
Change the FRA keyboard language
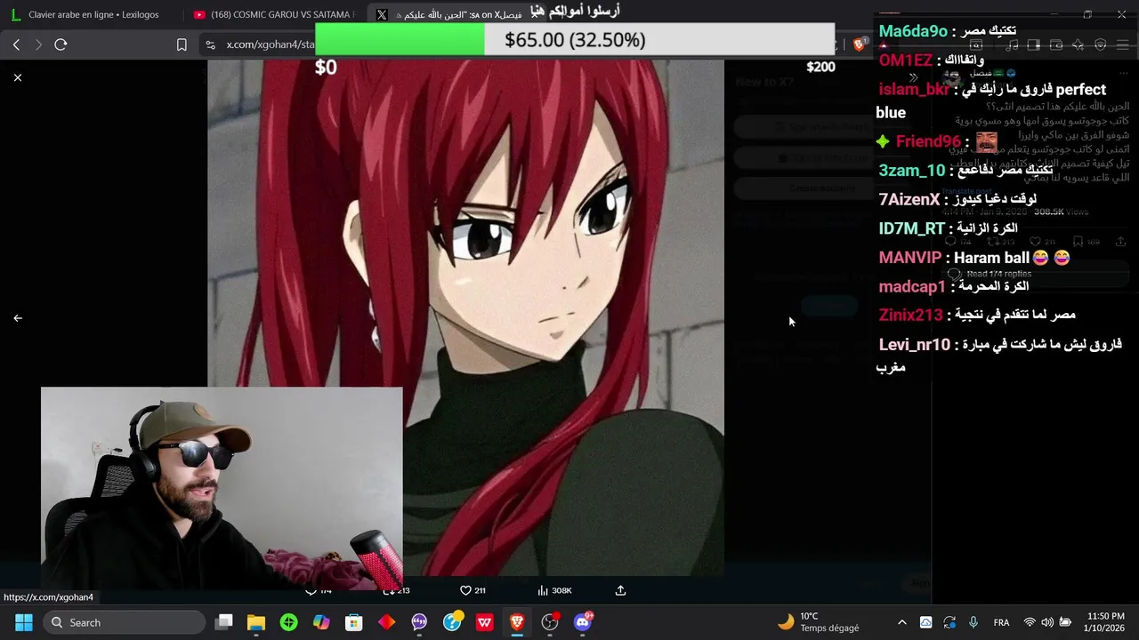pos(1001,622)
